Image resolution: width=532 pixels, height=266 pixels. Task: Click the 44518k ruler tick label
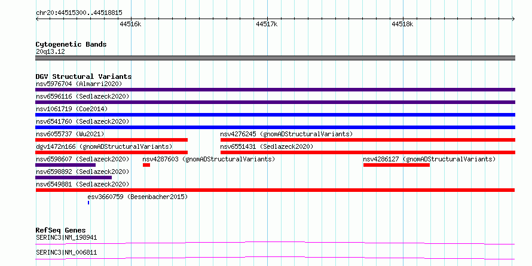tap(402, 24)
